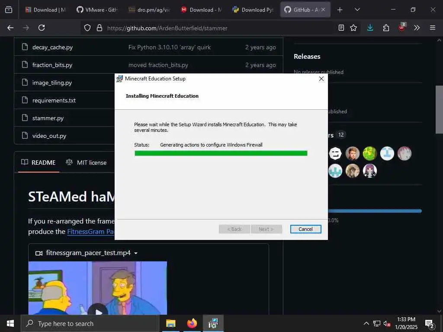Show hidden system tray icons
This screenshot has width=443, height=332.
(x=366, y=323)
